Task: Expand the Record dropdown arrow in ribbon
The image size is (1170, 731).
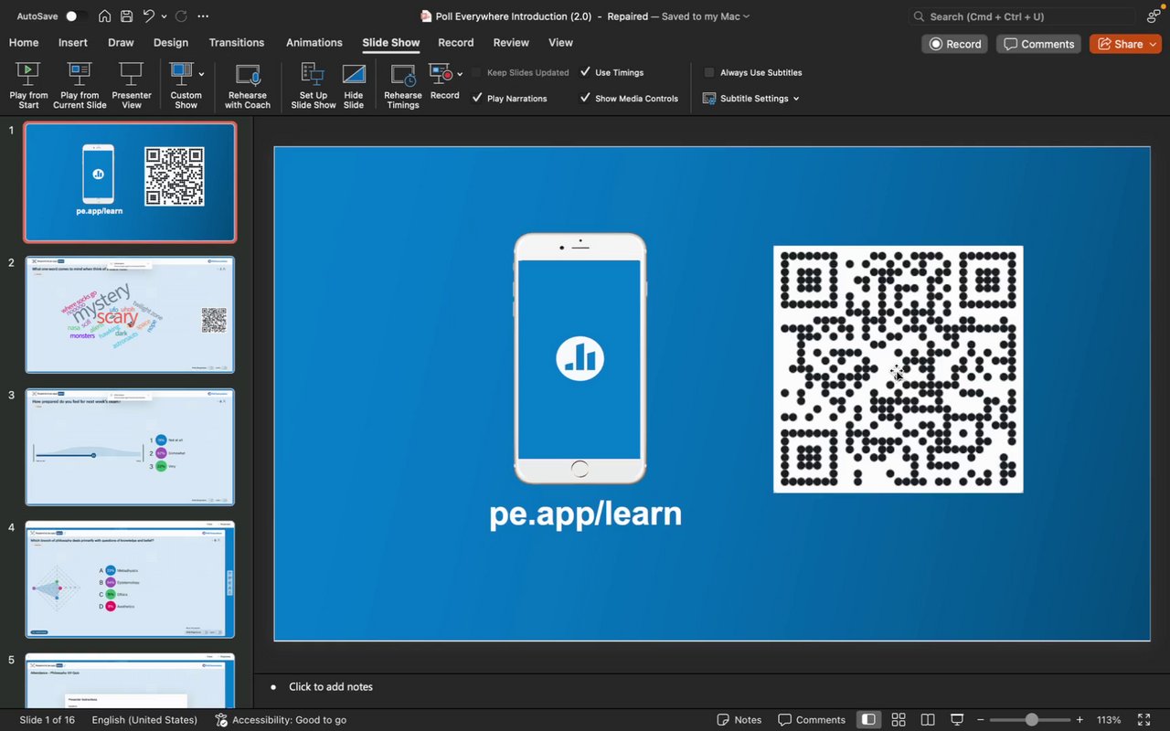Action: click(x=460, y=74)
